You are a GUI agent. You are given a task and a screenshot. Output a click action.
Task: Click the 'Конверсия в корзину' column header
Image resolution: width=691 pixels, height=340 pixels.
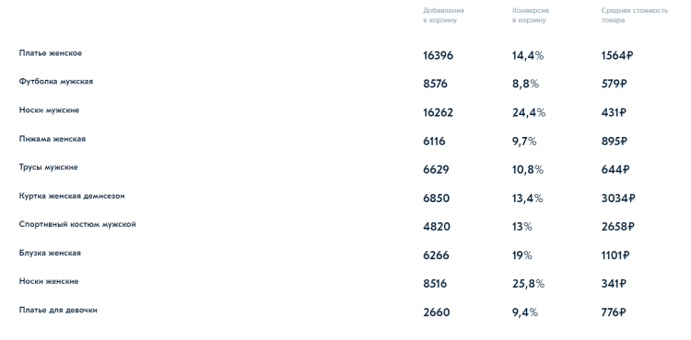pos(530,16)
